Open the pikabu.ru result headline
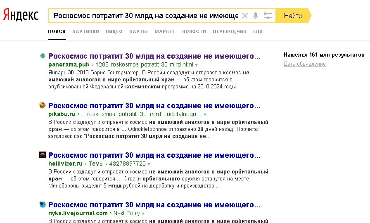The height and width of the screenshot is (223, 370). [154, 106]
